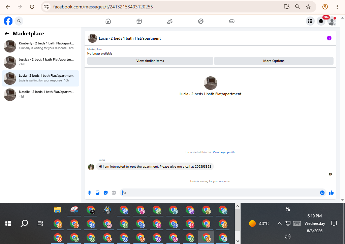Click More Options button
345x244 pixels.
[x=274, y=61]
